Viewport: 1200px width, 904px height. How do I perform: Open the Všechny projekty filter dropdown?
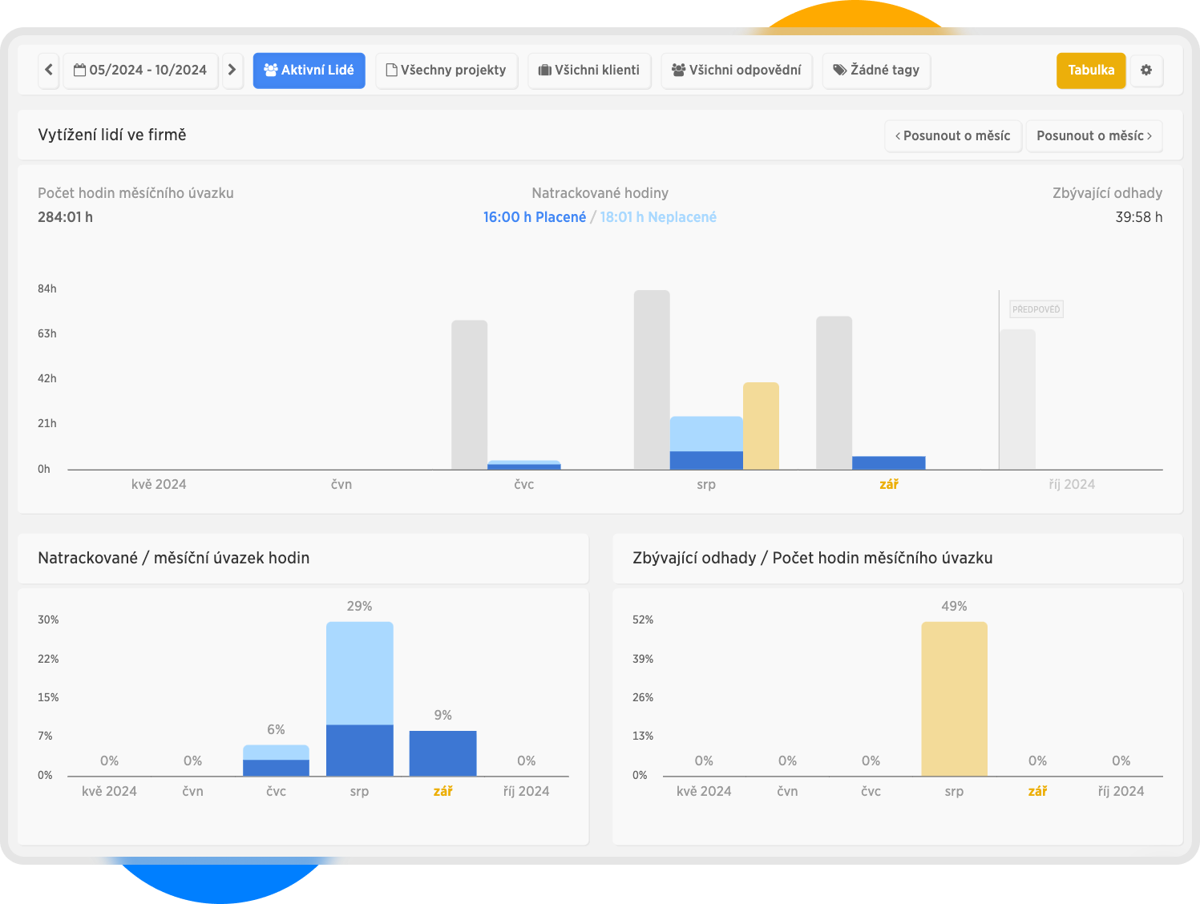coord(446,71)
